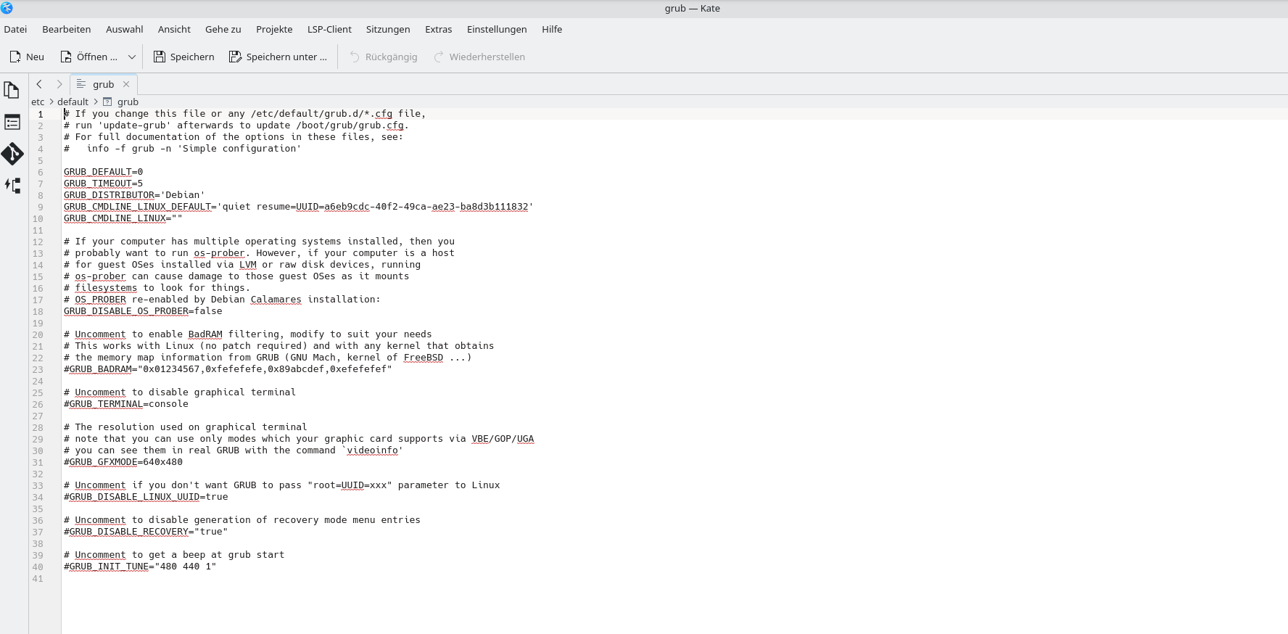This screenshot has width=1288, height=634.
Task: Open the Projects list sidebar panel
Action: point(12,122)
